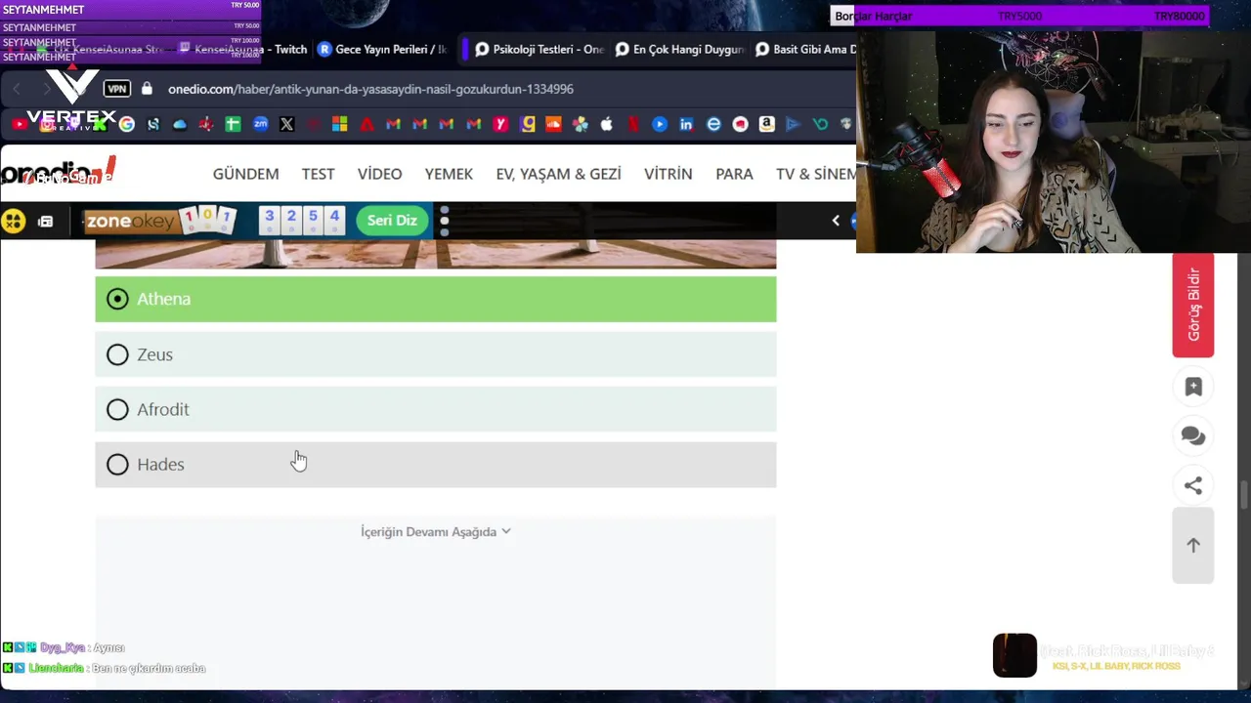This screenshot has width=1251, height=703.
Task: Switch to KenseiAsunaa - Twitch tab
Action: click(242, 49)
